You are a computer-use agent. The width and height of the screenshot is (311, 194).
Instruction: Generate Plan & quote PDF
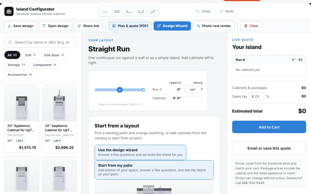[x=130, y=26]
